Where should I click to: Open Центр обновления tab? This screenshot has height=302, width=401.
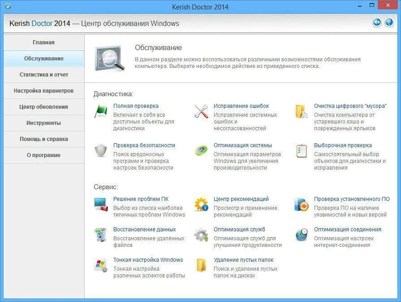click(44, 107)
